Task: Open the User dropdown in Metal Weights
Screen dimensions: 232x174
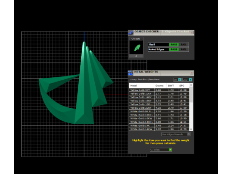Action: (187, 80)
